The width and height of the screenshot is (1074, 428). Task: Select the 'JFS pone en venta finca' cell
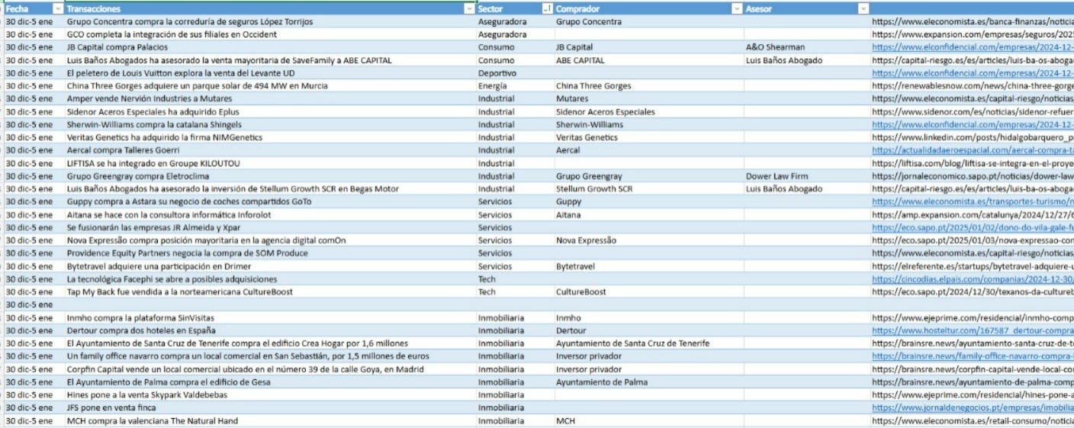[x=270, y=408]
